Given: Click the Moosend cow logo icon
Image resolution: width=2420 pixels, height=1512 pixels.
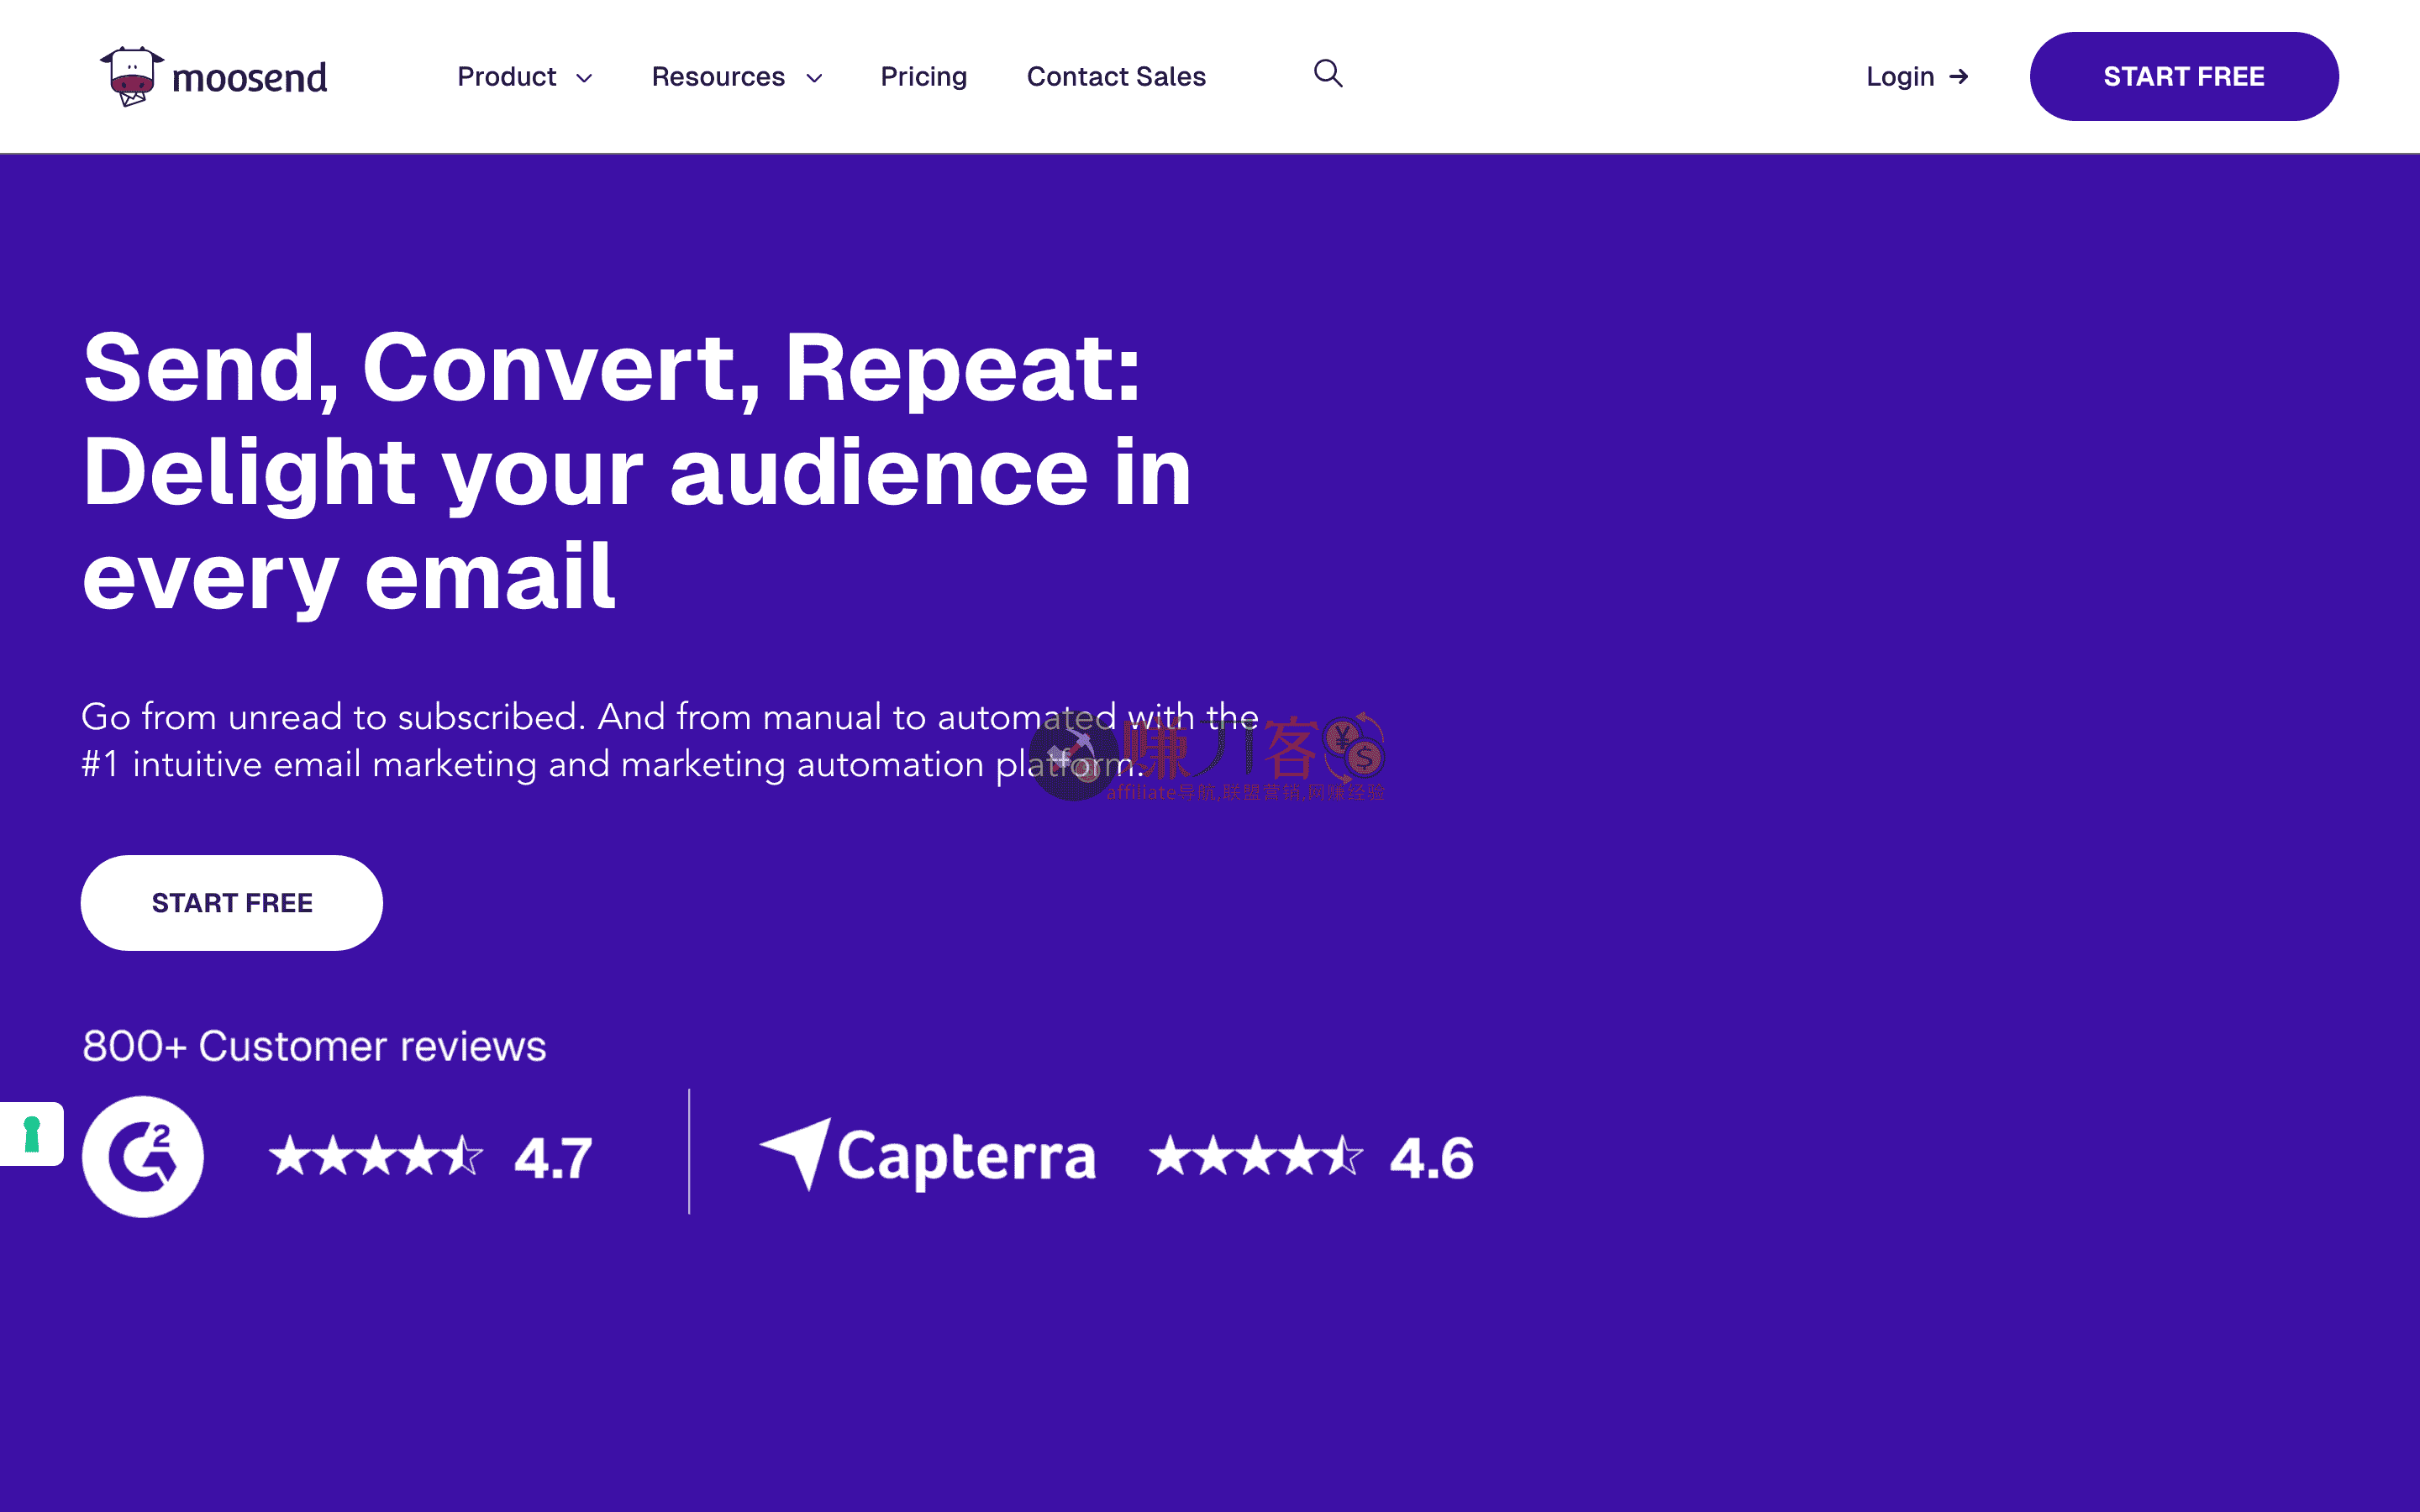Looking at the screenshot, I should 131,76.
